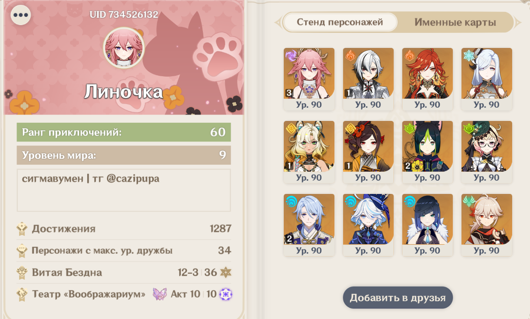Click the Добавить в друзья button

click(397, 298)
